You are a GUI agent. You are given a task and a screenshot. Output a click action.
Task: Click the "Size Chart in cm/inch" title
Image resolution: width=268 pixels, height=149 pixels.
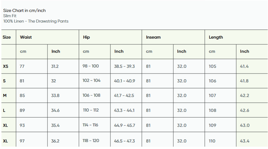(24, 10)
